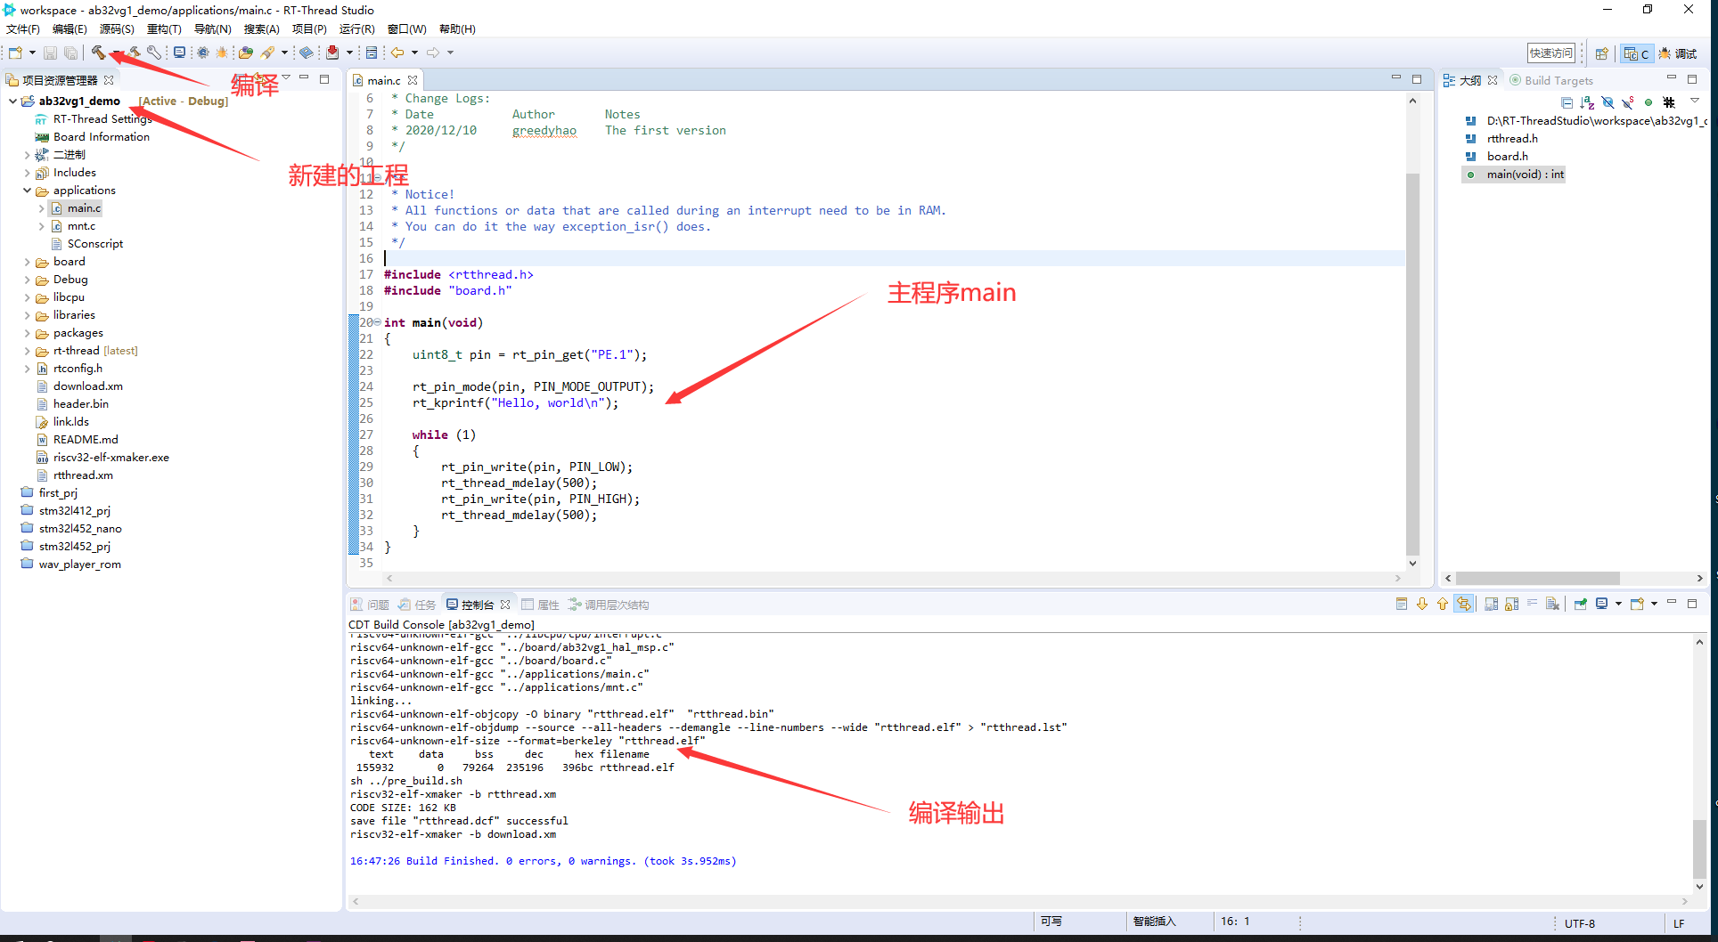Viewport: 1718px width, 942px height.
Task: Collapse the ab32vg1_demo project node
Action: (12, 102)
